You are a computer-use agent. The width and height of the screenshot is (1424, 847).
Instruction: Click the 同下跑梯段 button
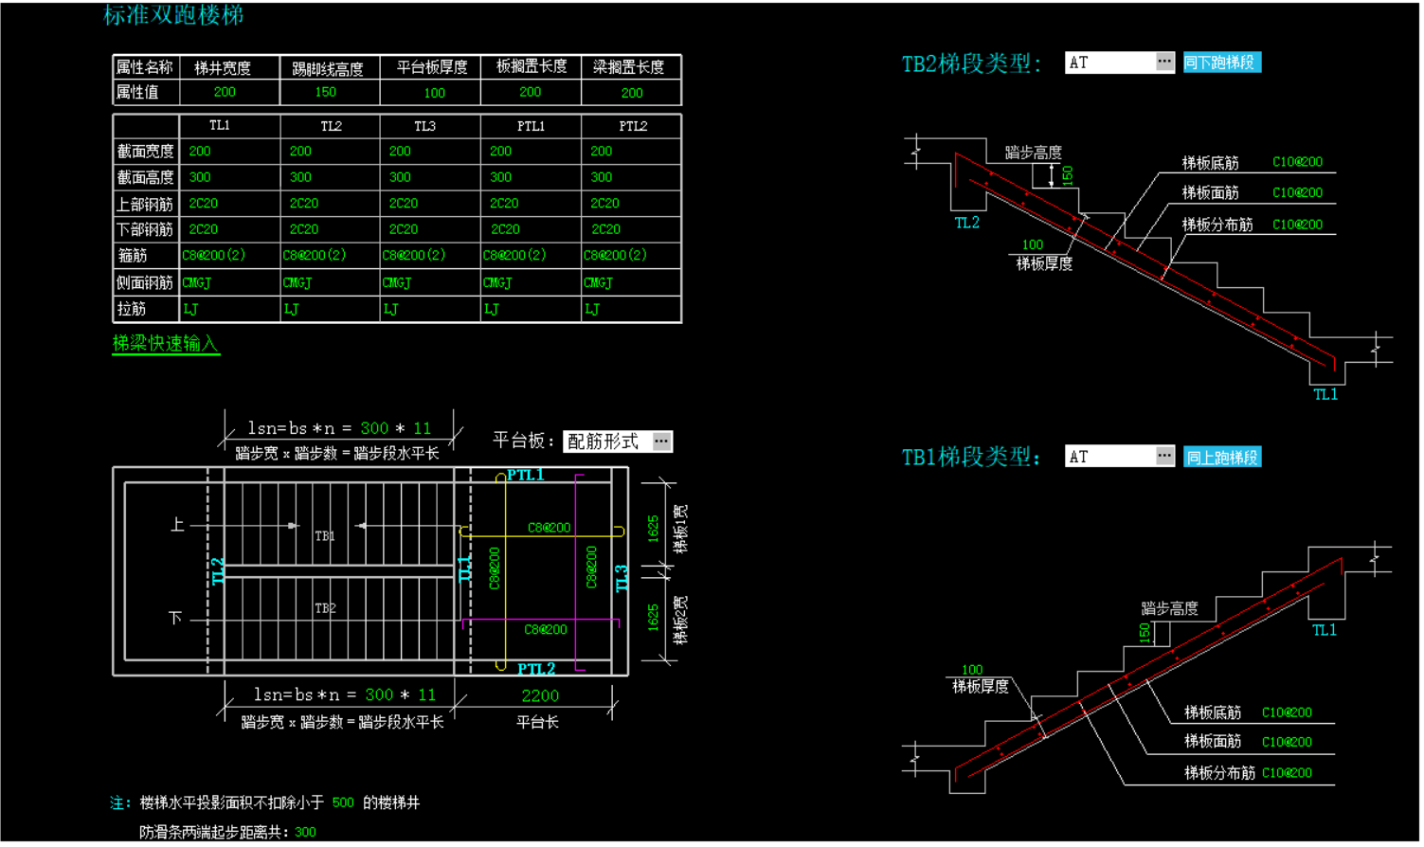pos(1221,63)
